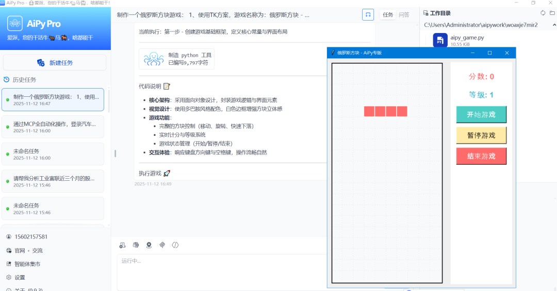The height and width of the screenshot is (291, 557).
Task: Click the 历史任务 clock icon
Action: point(6,79)
